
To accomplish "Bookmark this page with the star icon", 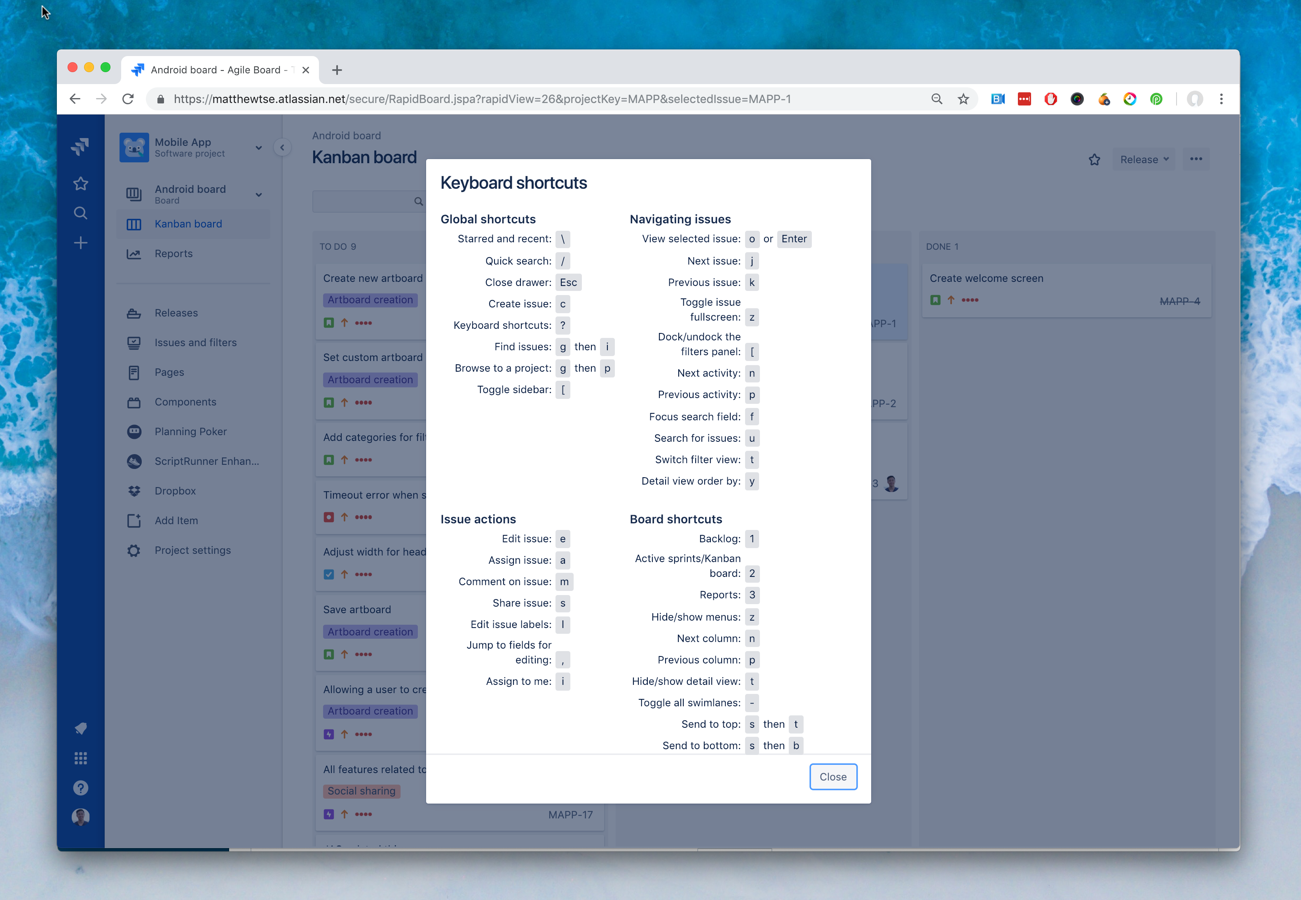I will pos(963,99).
